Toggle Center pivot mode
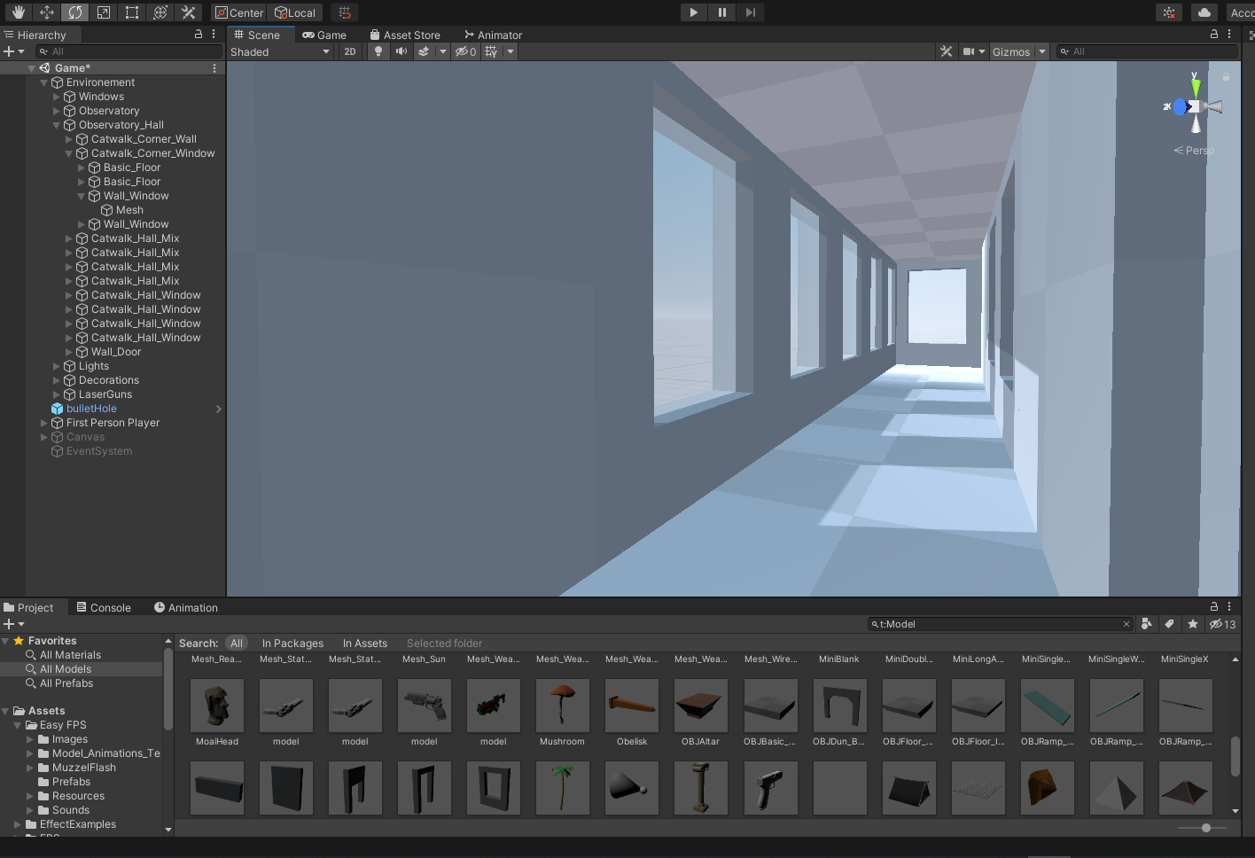 point(238,12)
